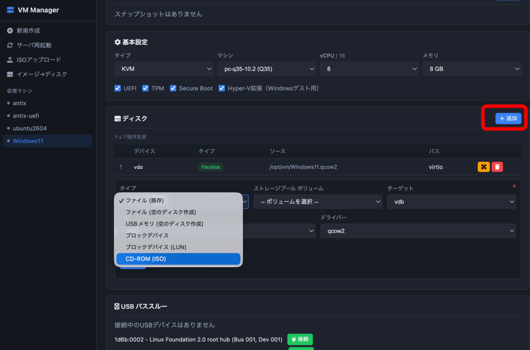Click the USB icon next to USB パススルー

[x=116, y=306]
